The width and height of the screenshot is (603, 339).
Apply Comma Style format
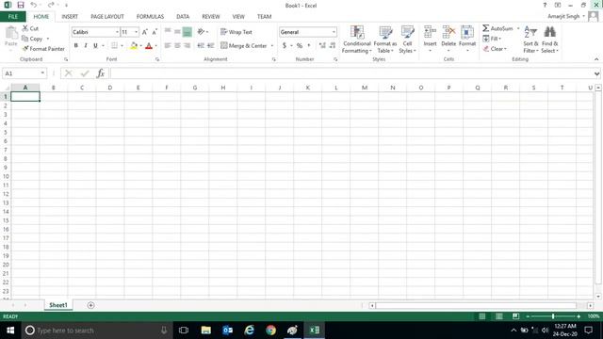[x=308, y=46]
